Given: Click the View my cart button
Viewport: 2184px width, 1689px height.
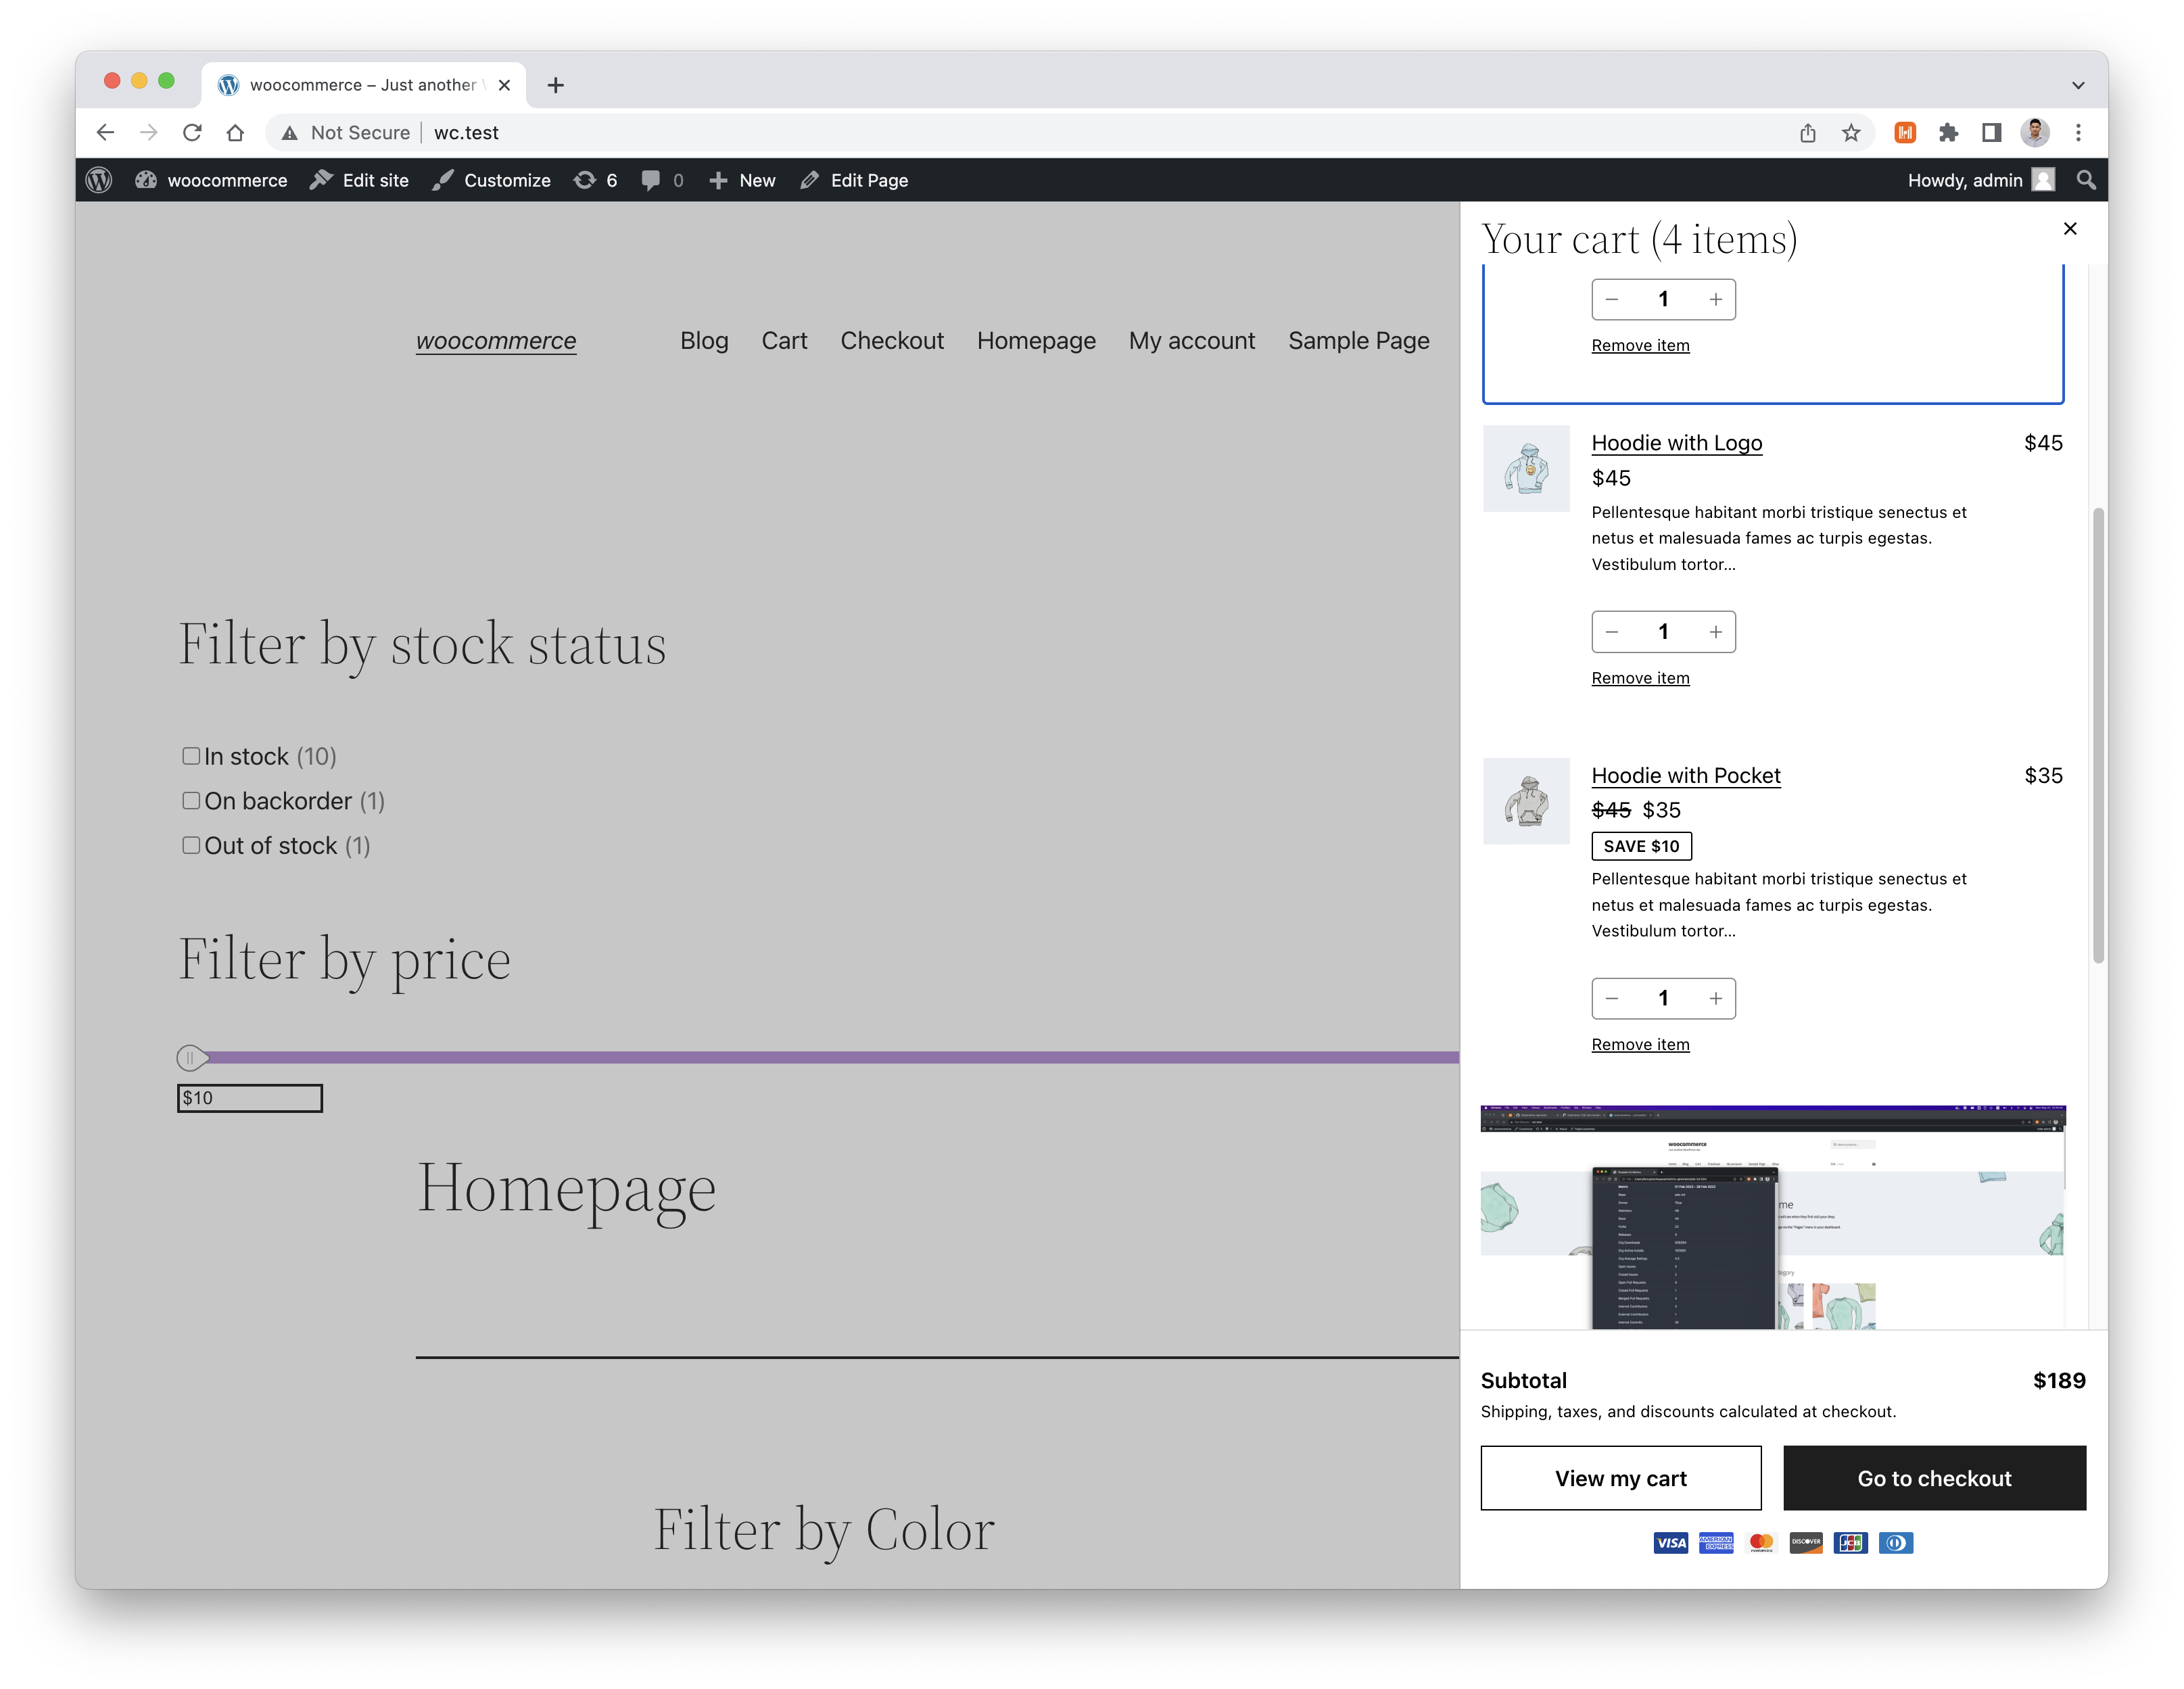Looking at the screenshot, I should tap(1621, 1478).
